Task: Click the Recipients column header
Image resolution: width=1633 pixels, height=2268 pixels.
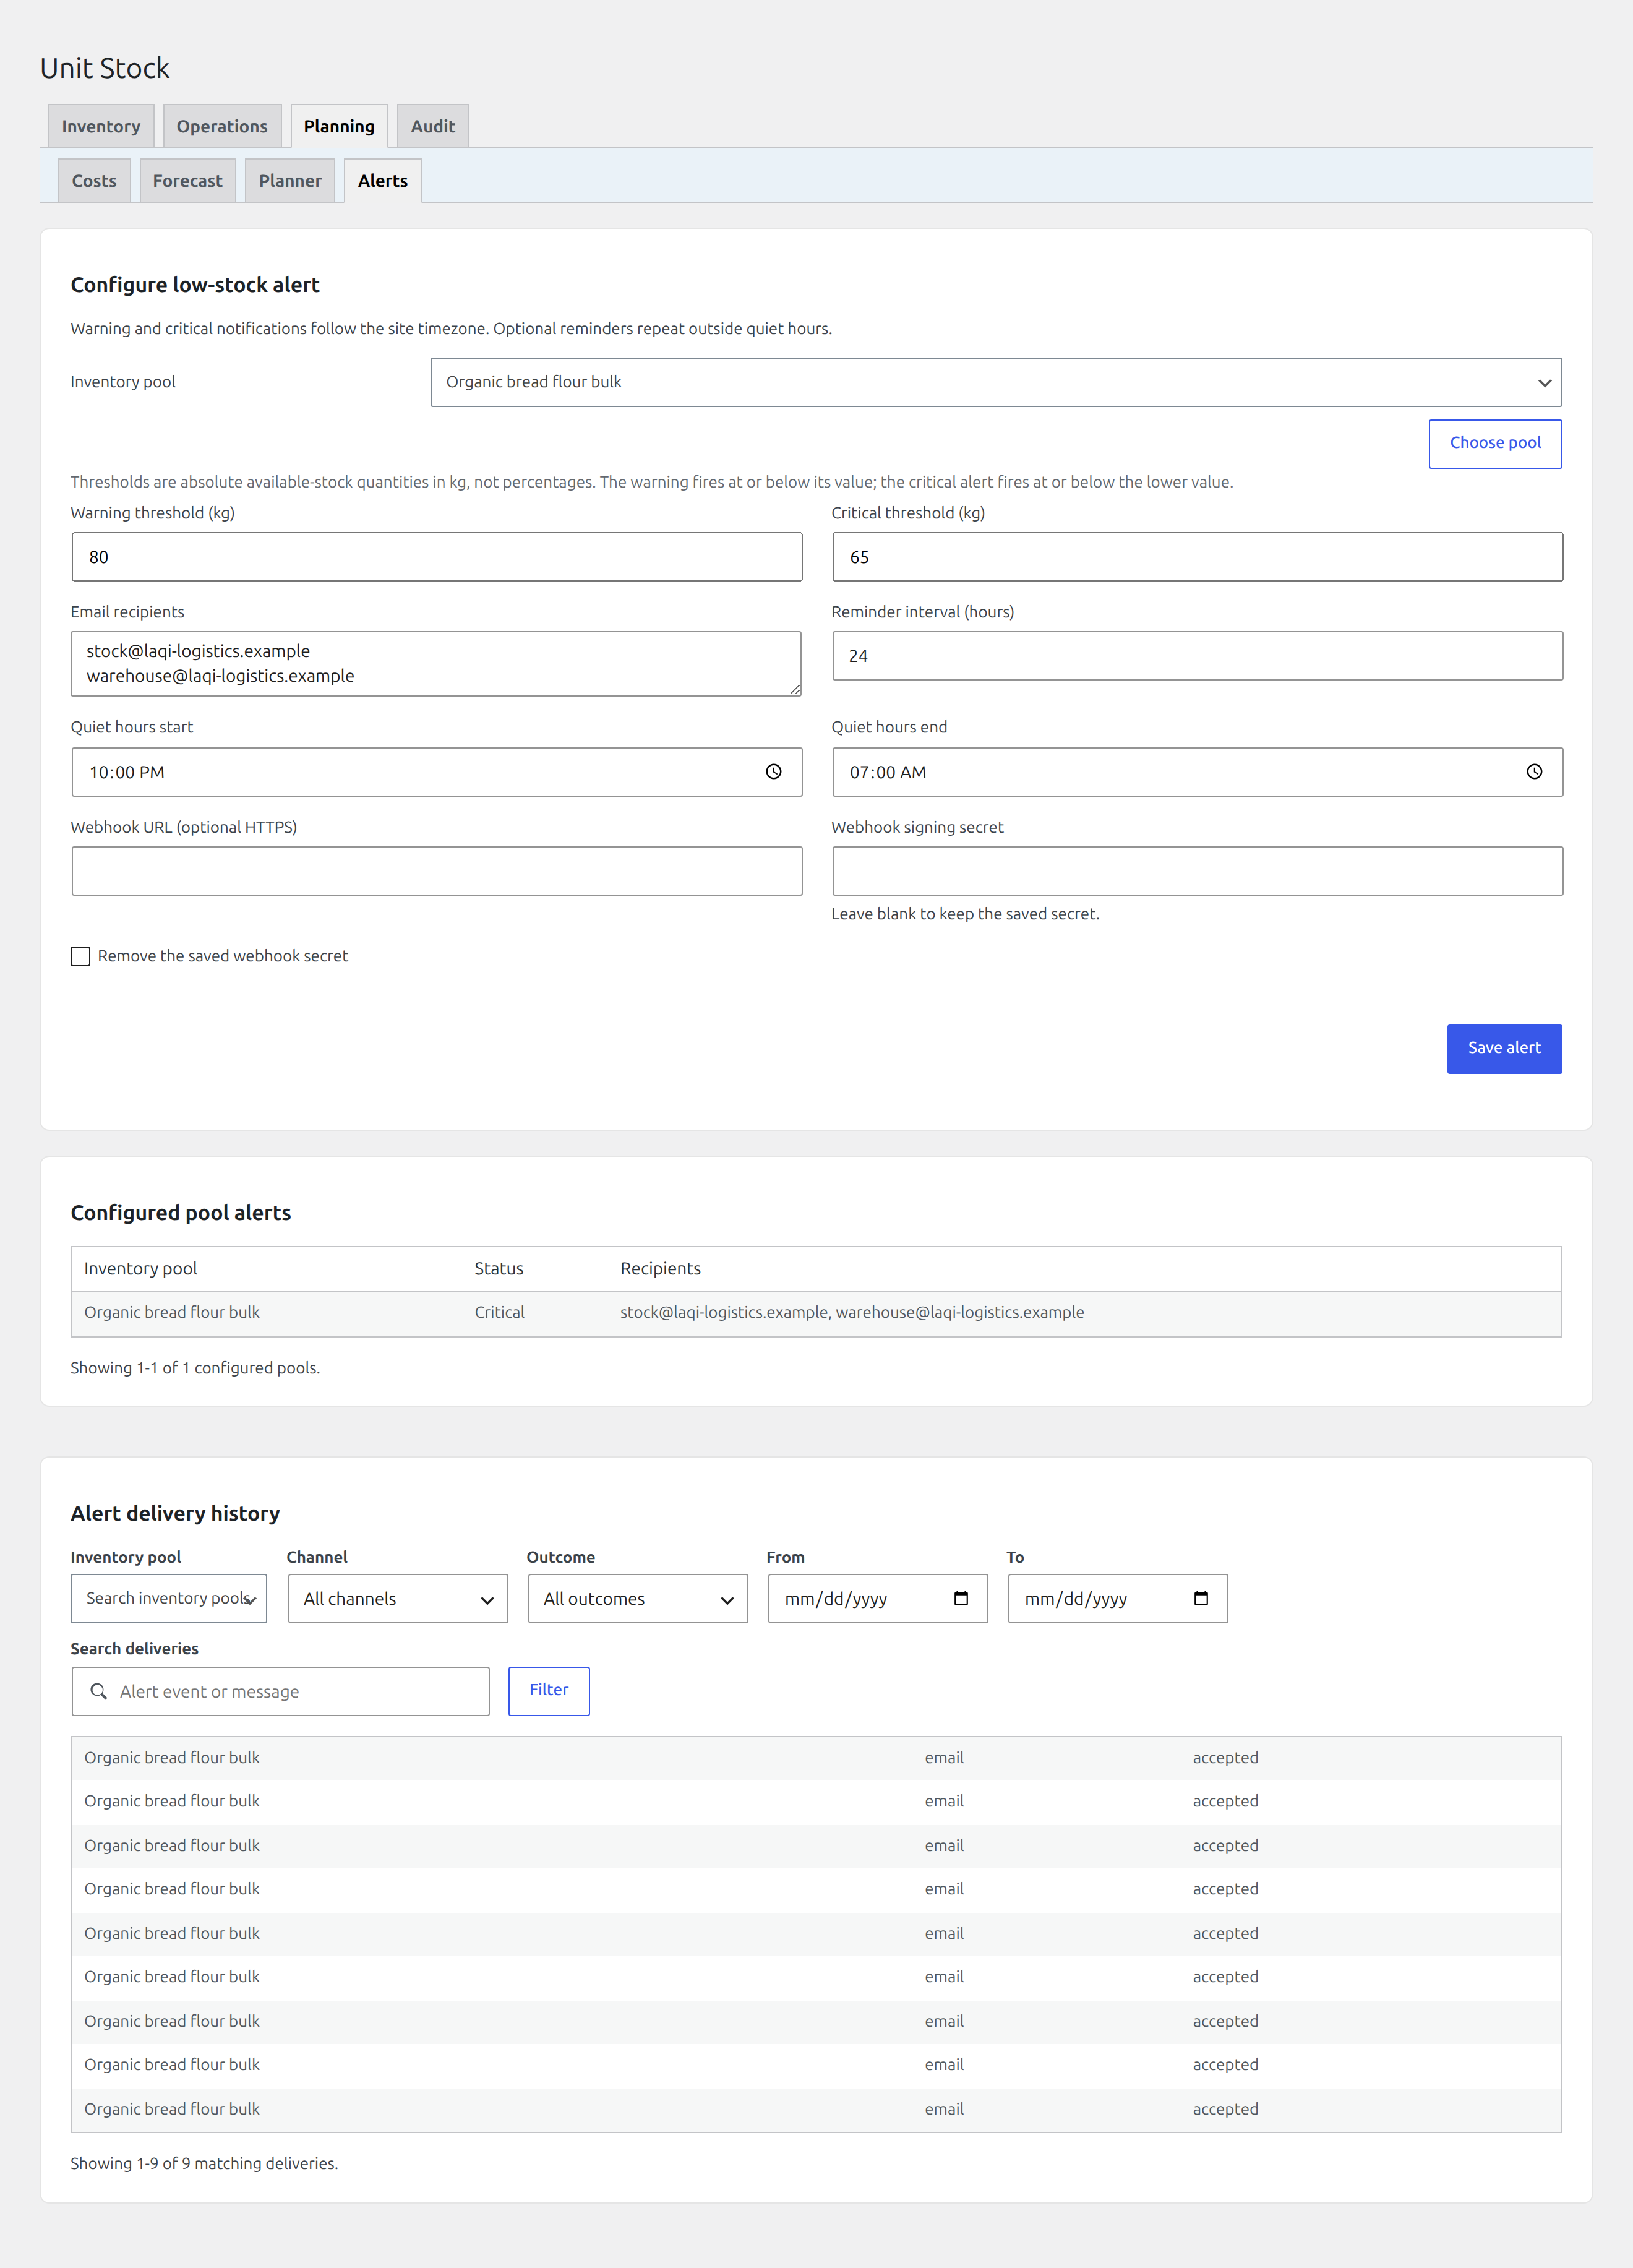Action: (660, 1268)
